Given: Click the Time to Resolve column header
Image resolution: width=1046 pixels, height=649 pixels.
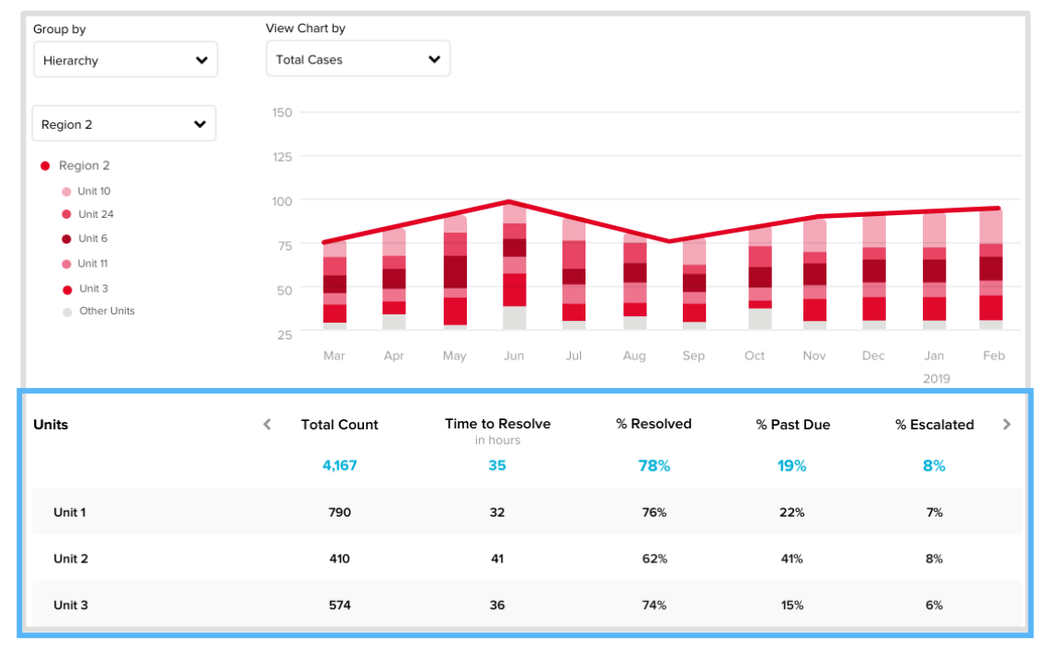Looking at the screenshot, I should 497,425.
